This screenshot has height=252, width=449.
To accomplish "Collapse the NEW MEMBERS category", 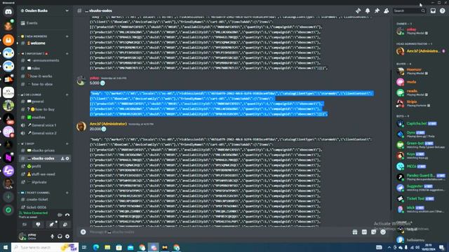I will point(34,36).
